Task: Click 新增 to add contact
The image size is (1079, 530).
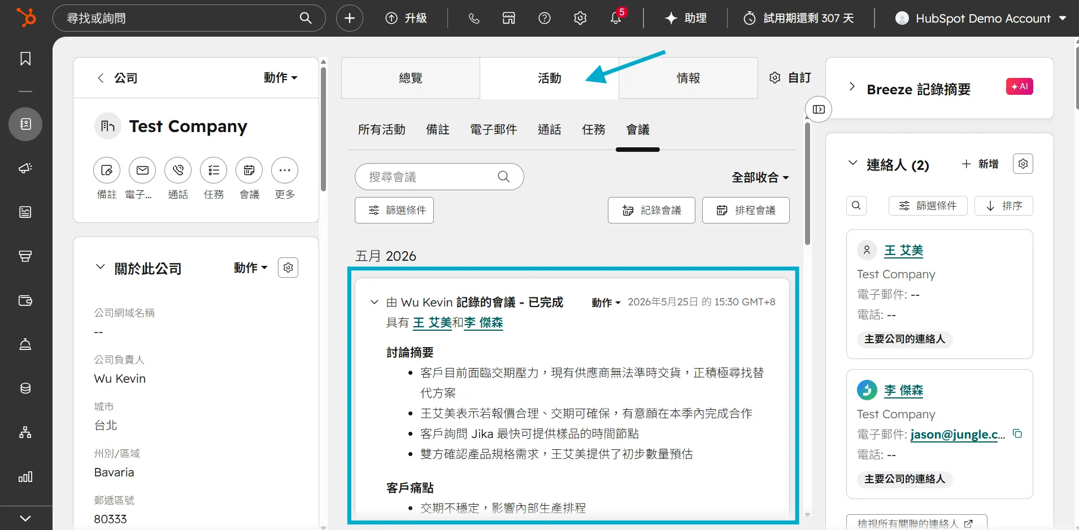Action: point(980,164)
